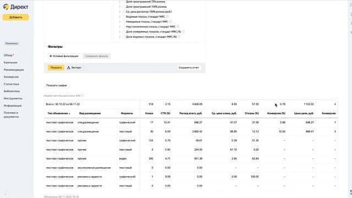
Task: Click the 'Сохранить фильтр' button
Action: point(97,56)
